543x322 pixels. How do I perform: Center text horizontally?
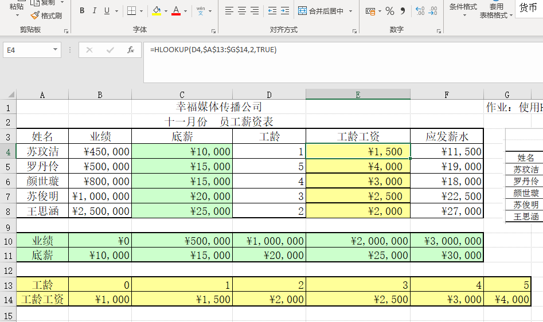(x=242, y=11)
